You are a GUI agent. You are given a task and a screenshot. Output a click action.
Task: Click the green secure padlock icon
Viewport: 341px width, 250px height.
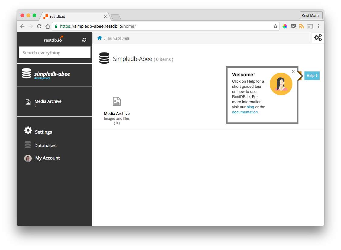coord(56,26)
